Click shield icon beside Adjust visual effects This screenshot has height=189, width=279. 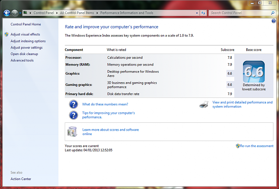tap(7, 34)
